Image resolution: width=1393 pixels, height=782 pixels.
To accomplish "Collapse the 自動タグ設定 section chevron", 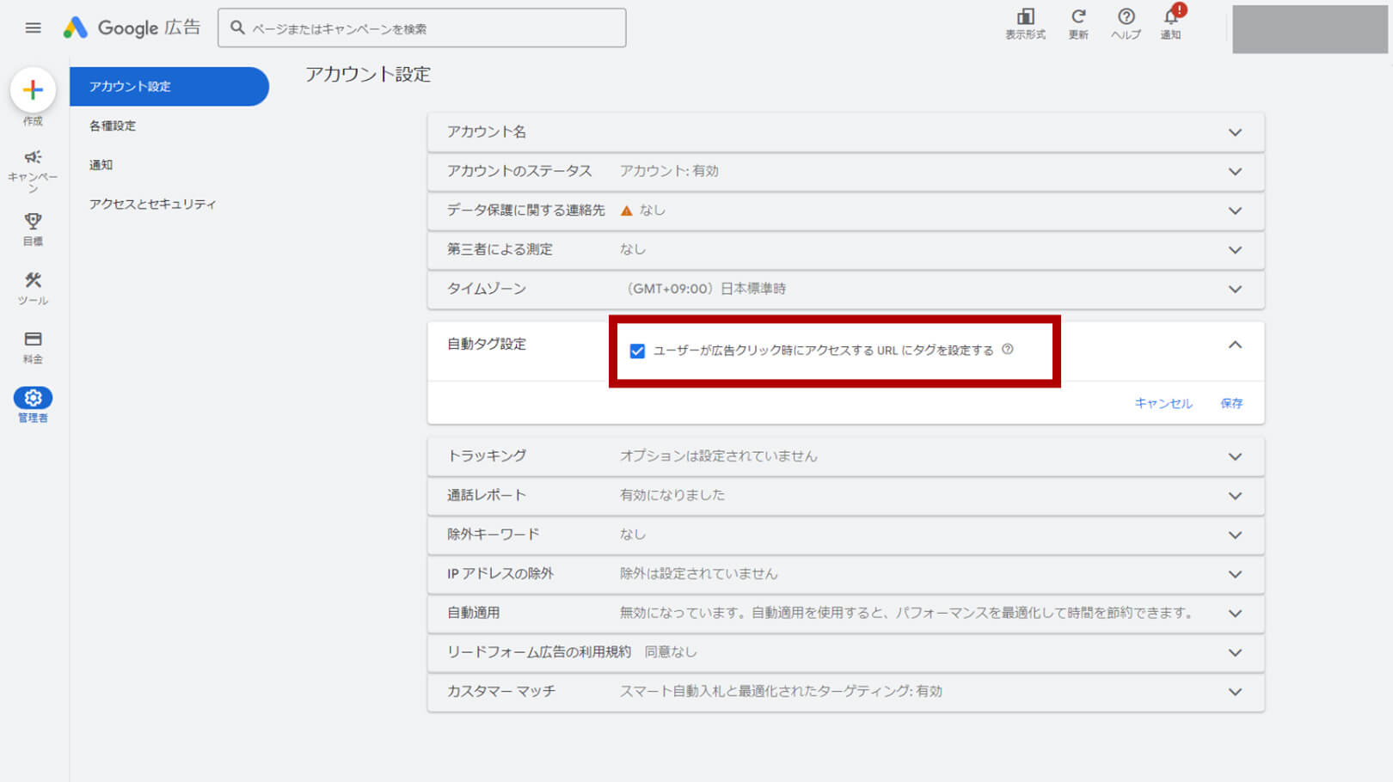I will 1236,344.
